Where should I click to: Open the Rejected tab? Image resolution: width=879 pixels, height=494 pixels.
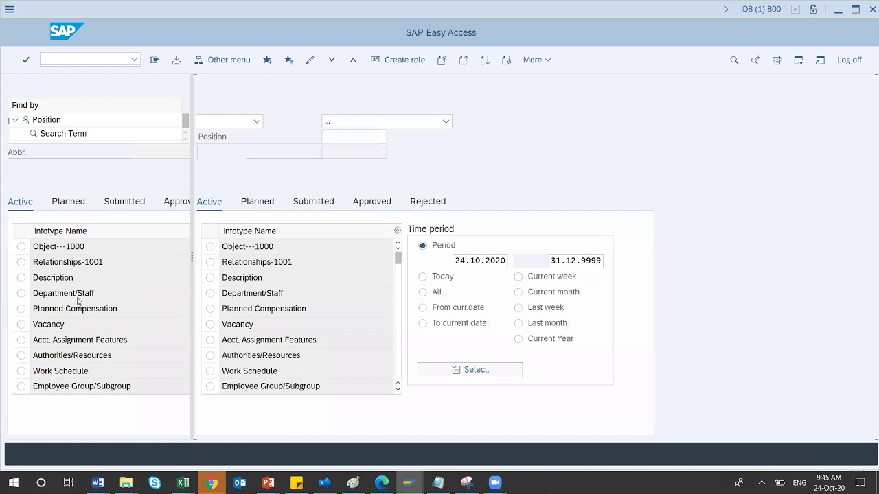[x=428, y=201]
